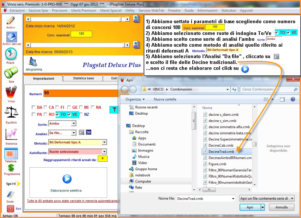Uncheck the VE wheel checkbox
301x218 pixels.
click(69, 114)
